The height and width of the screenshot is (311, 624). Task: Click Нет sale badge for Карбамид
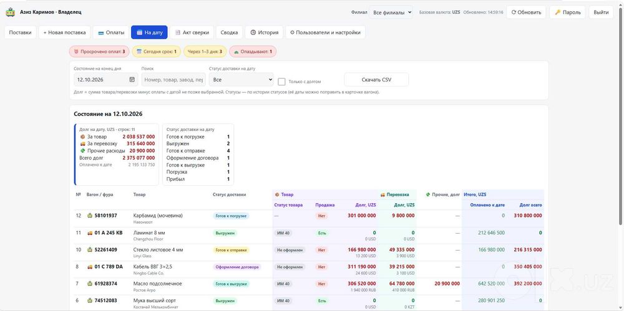[x=321, y=216]
